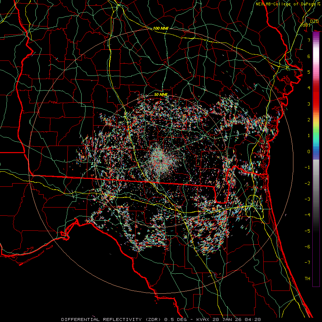The height and width of the screenshot is (322, 322).
Task: Click the TH threshold label on the scale
Action: click(x=307, y=278)
